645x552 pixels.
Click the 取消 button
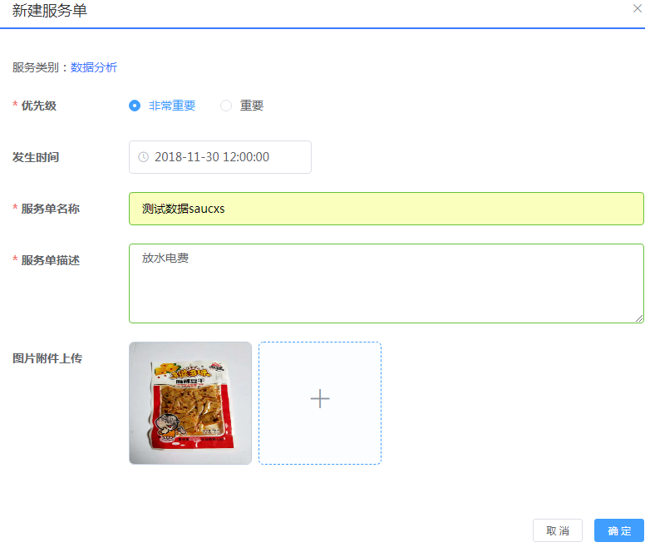(x=558, y=530)
